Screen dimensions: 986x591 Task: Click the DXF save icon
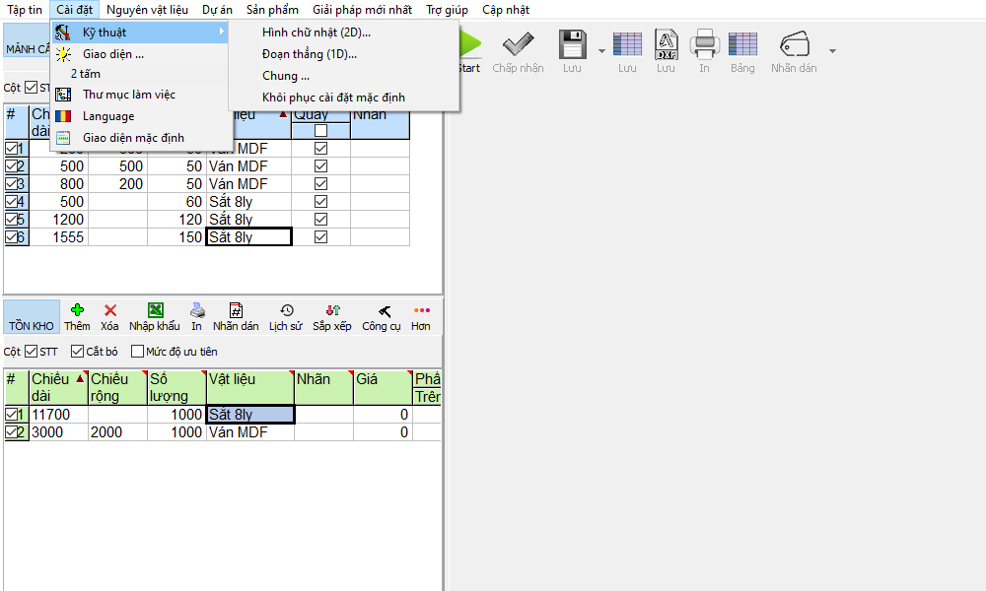(667, 45)
